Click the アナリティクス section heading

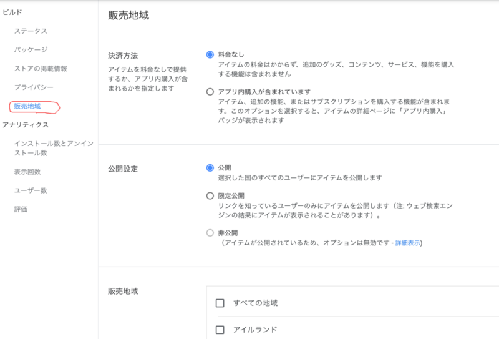click(x=26, y=125)
